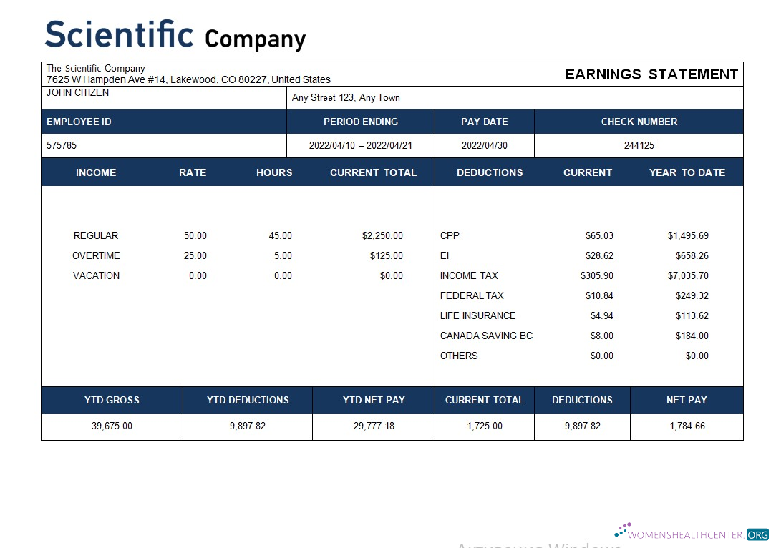Image resolution: width=776 pixels, height=548 pixels.
Task: Expand the DEDUCTIONS column header
Action: pyautogui.click(x=490, y=172)
